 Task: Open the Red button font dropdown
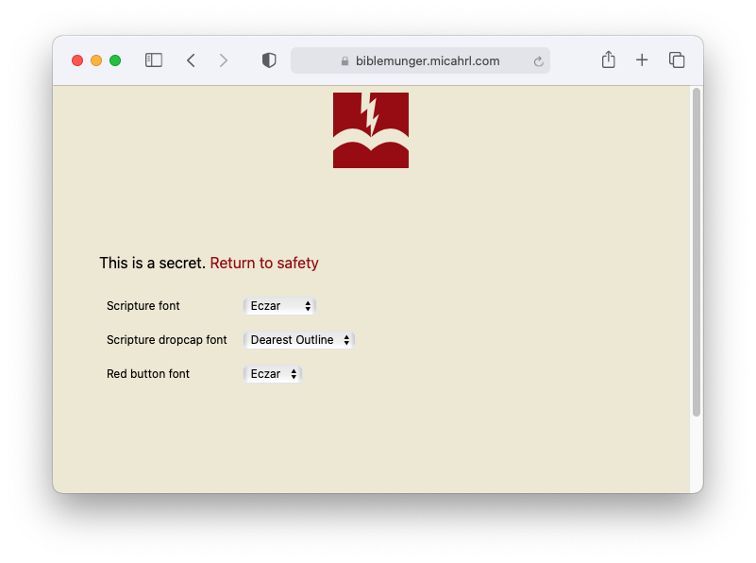click(272, 373)
